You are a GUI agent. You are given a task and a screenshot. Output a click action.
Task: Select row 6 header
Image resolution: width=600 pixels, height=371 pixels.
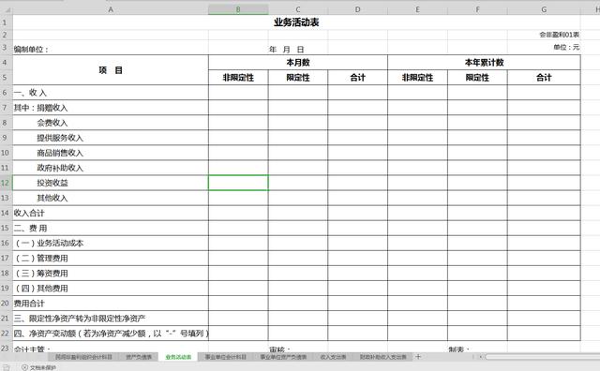click(x=6, y=93)
